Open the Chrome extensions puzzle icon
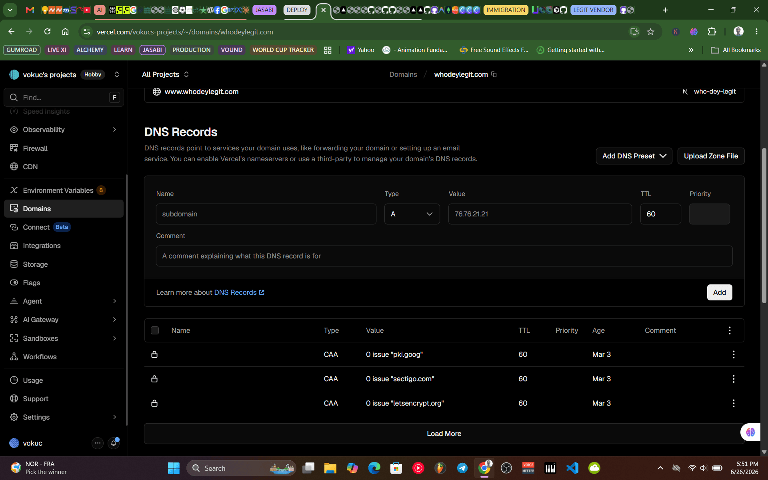 pyautogui.click(x=712, y=32)
